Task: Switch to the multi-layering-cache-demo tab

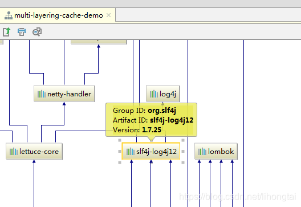Action: pos(58,15)
